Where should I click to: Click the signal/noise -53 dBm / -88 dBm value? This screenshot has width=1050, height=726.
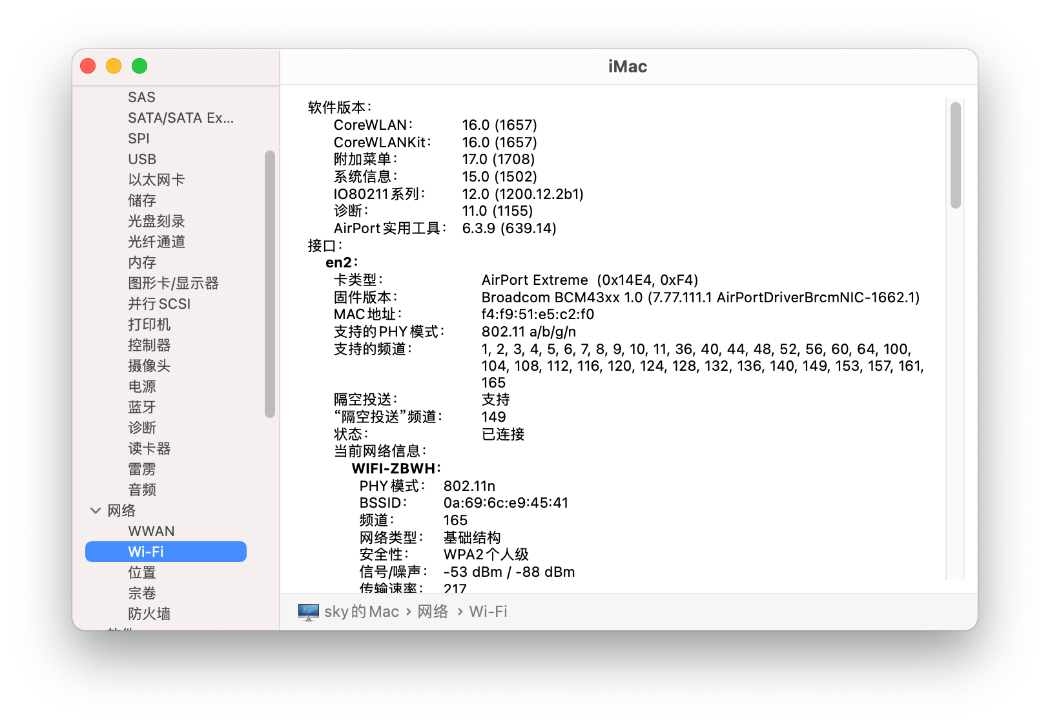[x=509, y=572]
